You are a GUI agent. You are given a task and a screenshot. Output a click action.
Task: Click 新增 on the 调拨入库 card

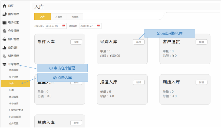tap(201, 82)
